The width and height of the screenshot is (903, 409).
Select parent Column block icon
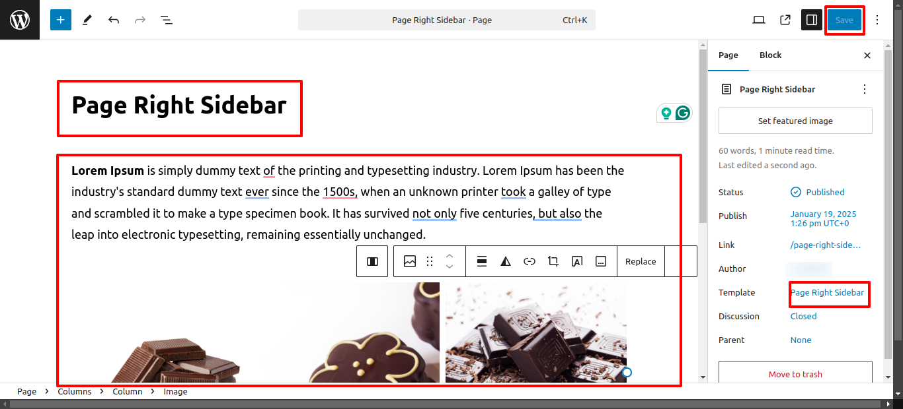tap(372, 261)
